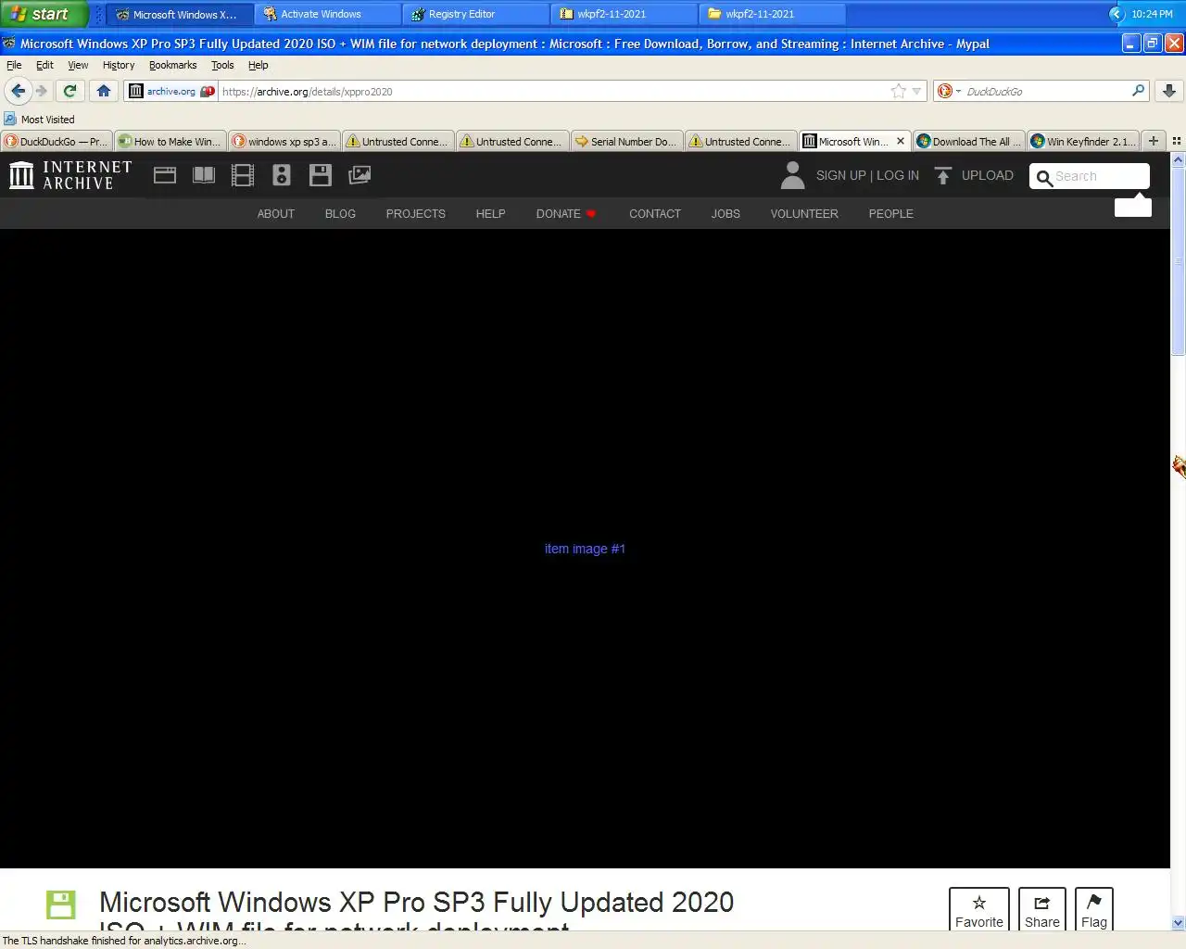Go to the browser home page
The height and width of the screenshot is (949, 1186).
tap(104, 91)
